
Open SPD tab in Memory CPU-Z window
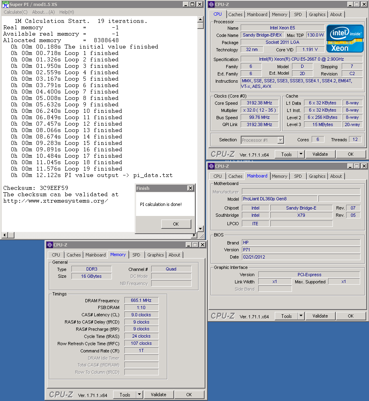136,255
